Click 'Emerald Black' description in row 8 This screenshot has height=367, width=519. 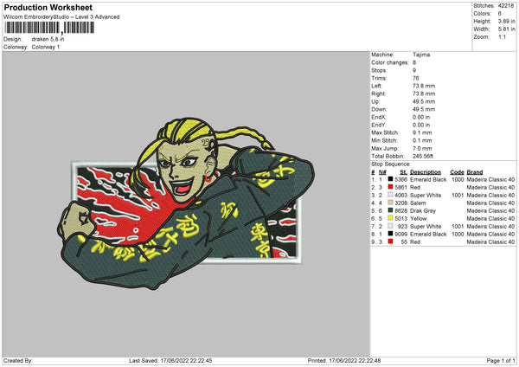pos(428,235)
